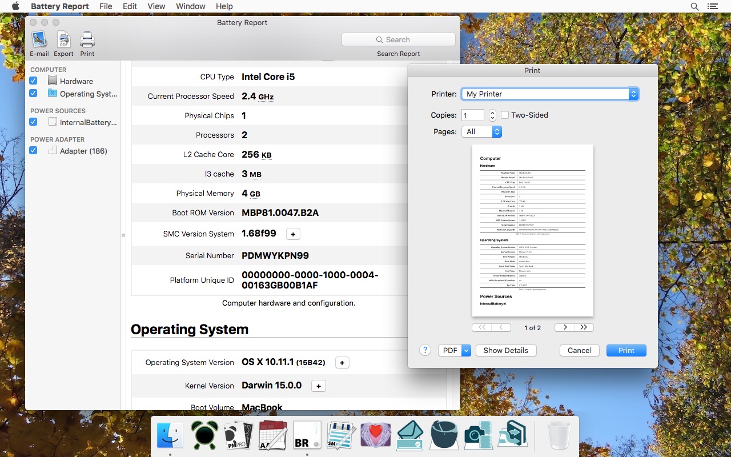Click the blue Print button
Image resolution: width=731 pixels, height=457 pixels.
pyautogui.click(x=626, y=350)
